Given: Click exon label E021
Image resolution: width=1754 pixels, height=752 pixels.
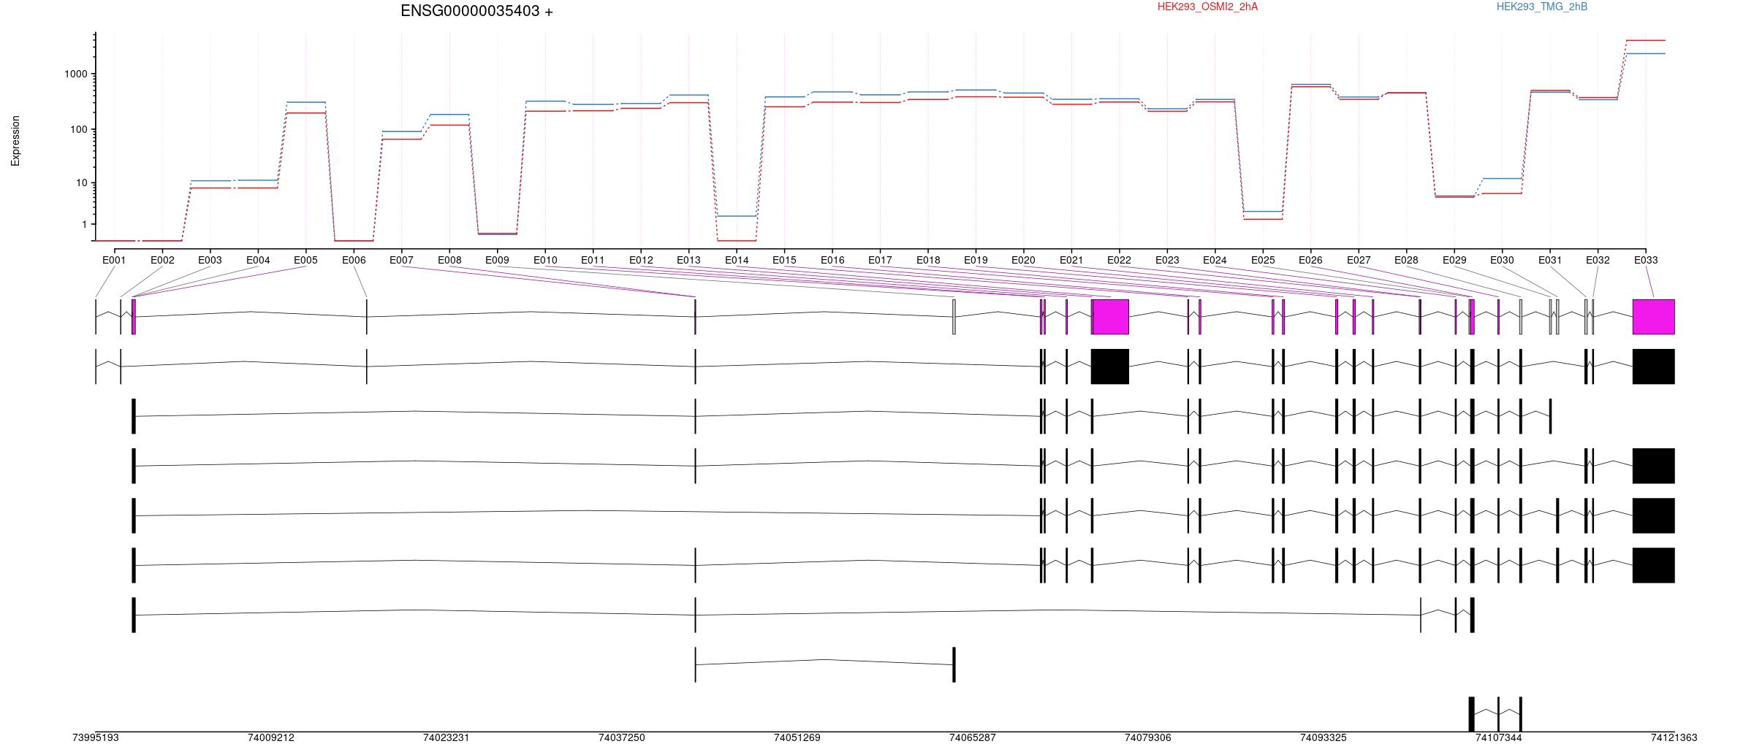Looking at the screenshot, I should point(1071,260).
